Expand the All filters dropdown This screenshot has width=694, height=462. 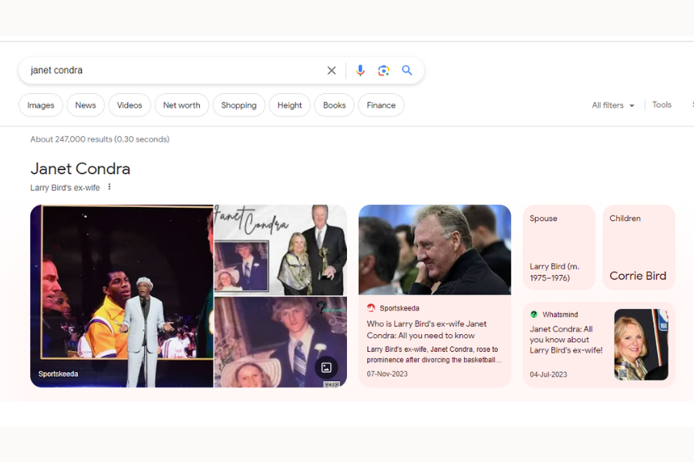point(613,105)
